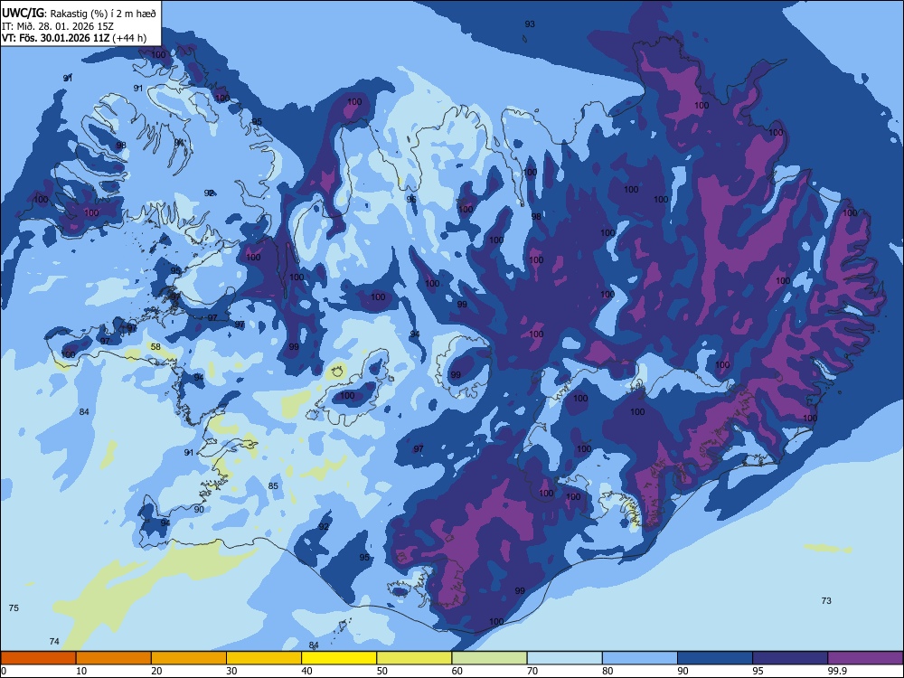The width and height of the screenshot is (904, 678).
Task: Click the lightest blue 70–80 legend swatch
Action: (565, 658)
